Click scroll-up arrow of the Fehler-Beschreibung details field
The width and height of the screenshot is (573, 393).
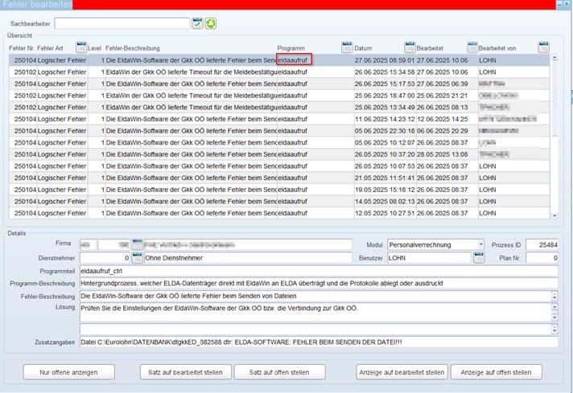[554, 293]
